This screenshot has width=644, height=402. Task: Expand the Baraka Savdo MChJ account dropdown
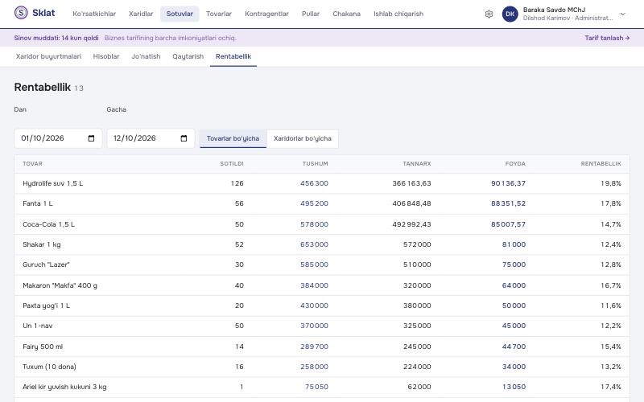click(622, 14)
